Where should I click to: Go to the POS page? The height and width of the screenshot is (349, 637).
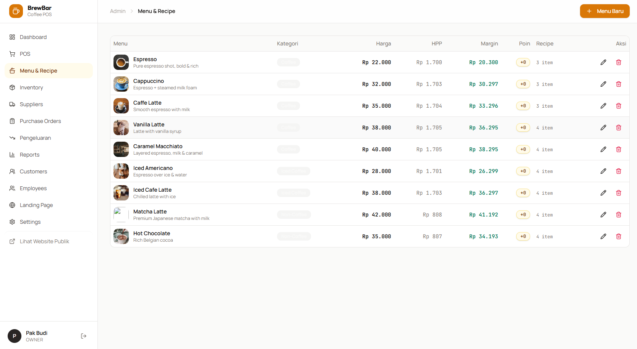[x=49, y=54]
